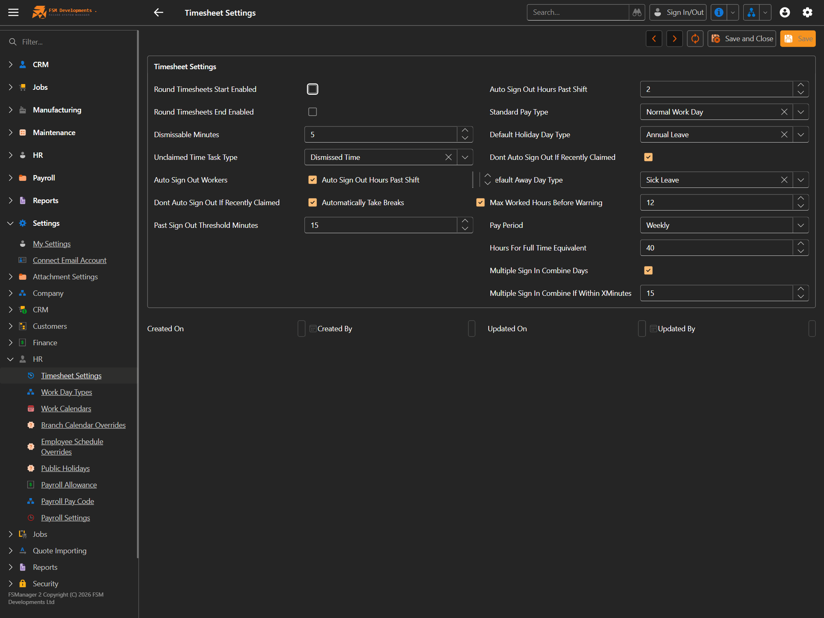
Task: Open the Quote Importing settings item
Action: pyautogui.click(x=60, y=551)
